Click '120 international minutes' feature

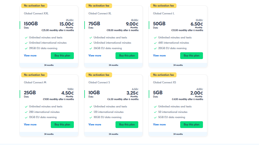pos(108,112)
